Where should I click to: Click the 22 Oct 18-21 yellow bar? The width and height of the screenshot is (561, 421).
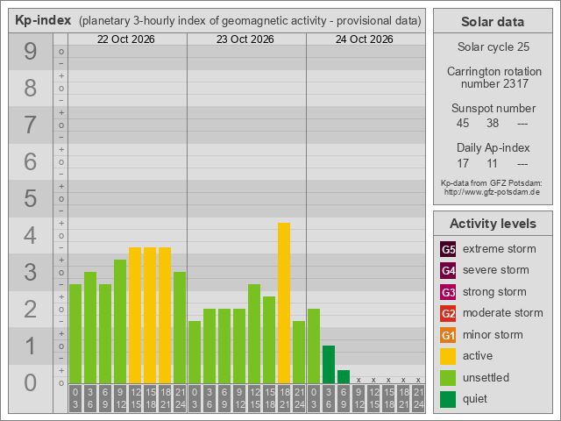point(165,315)
